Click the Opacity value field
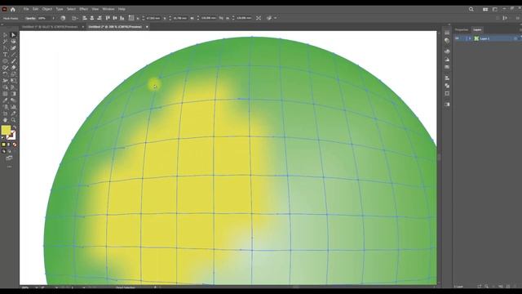Viewport: 522px width, 294px height. pos(44,18)
